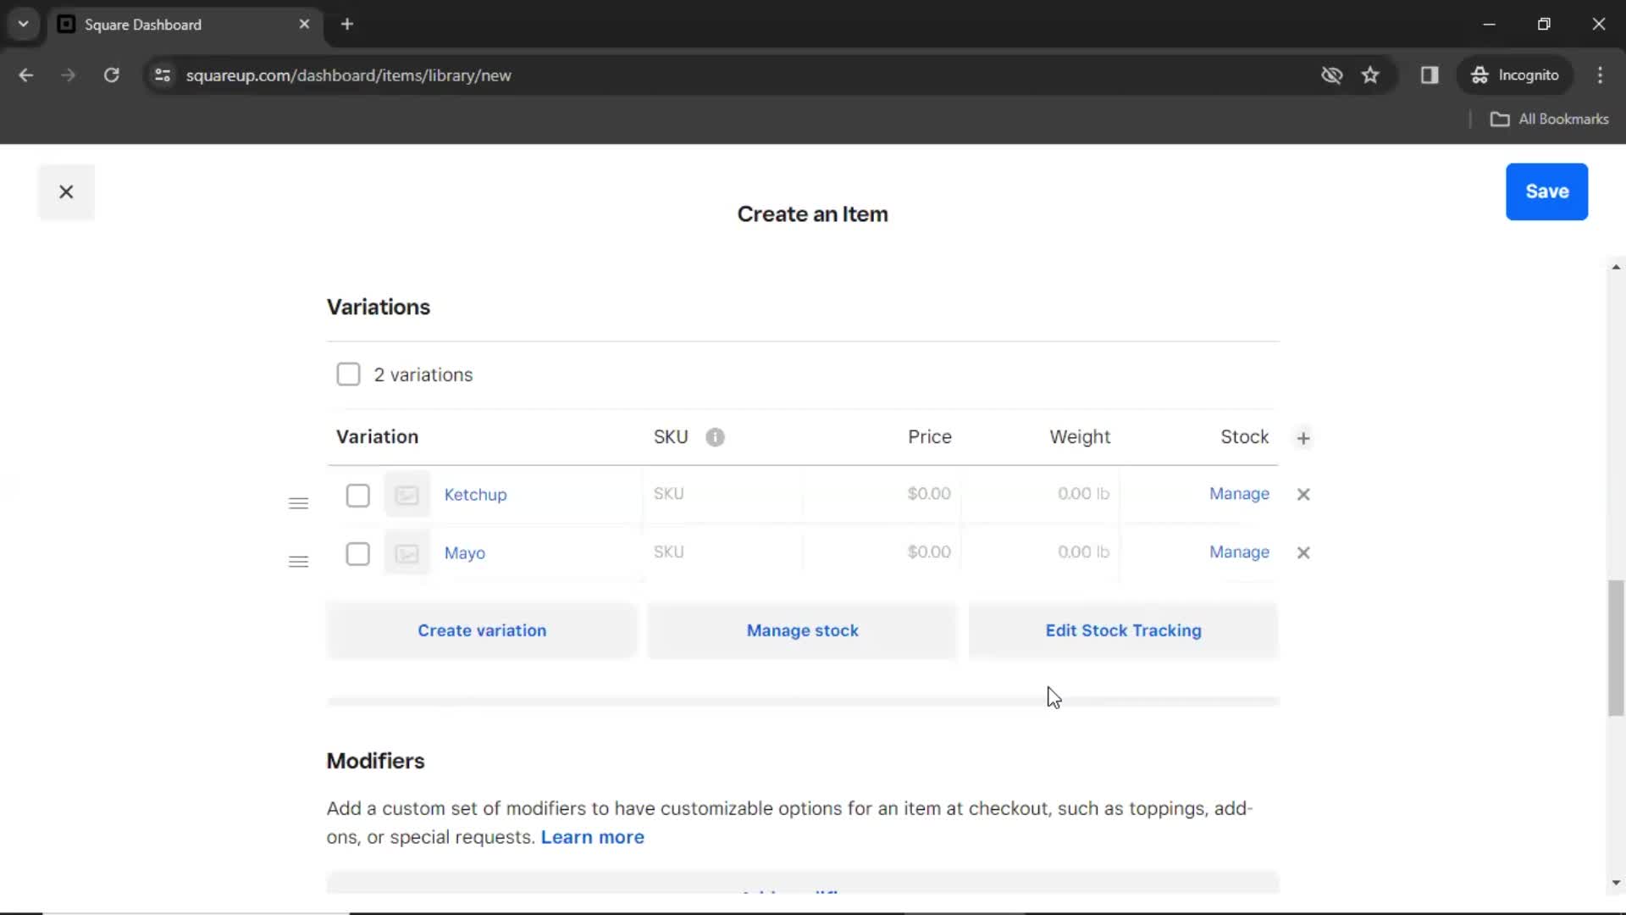Screen dimensions: 1626x915
Task: Edit the Mayo price field
Action: click(x=881, y=552)
